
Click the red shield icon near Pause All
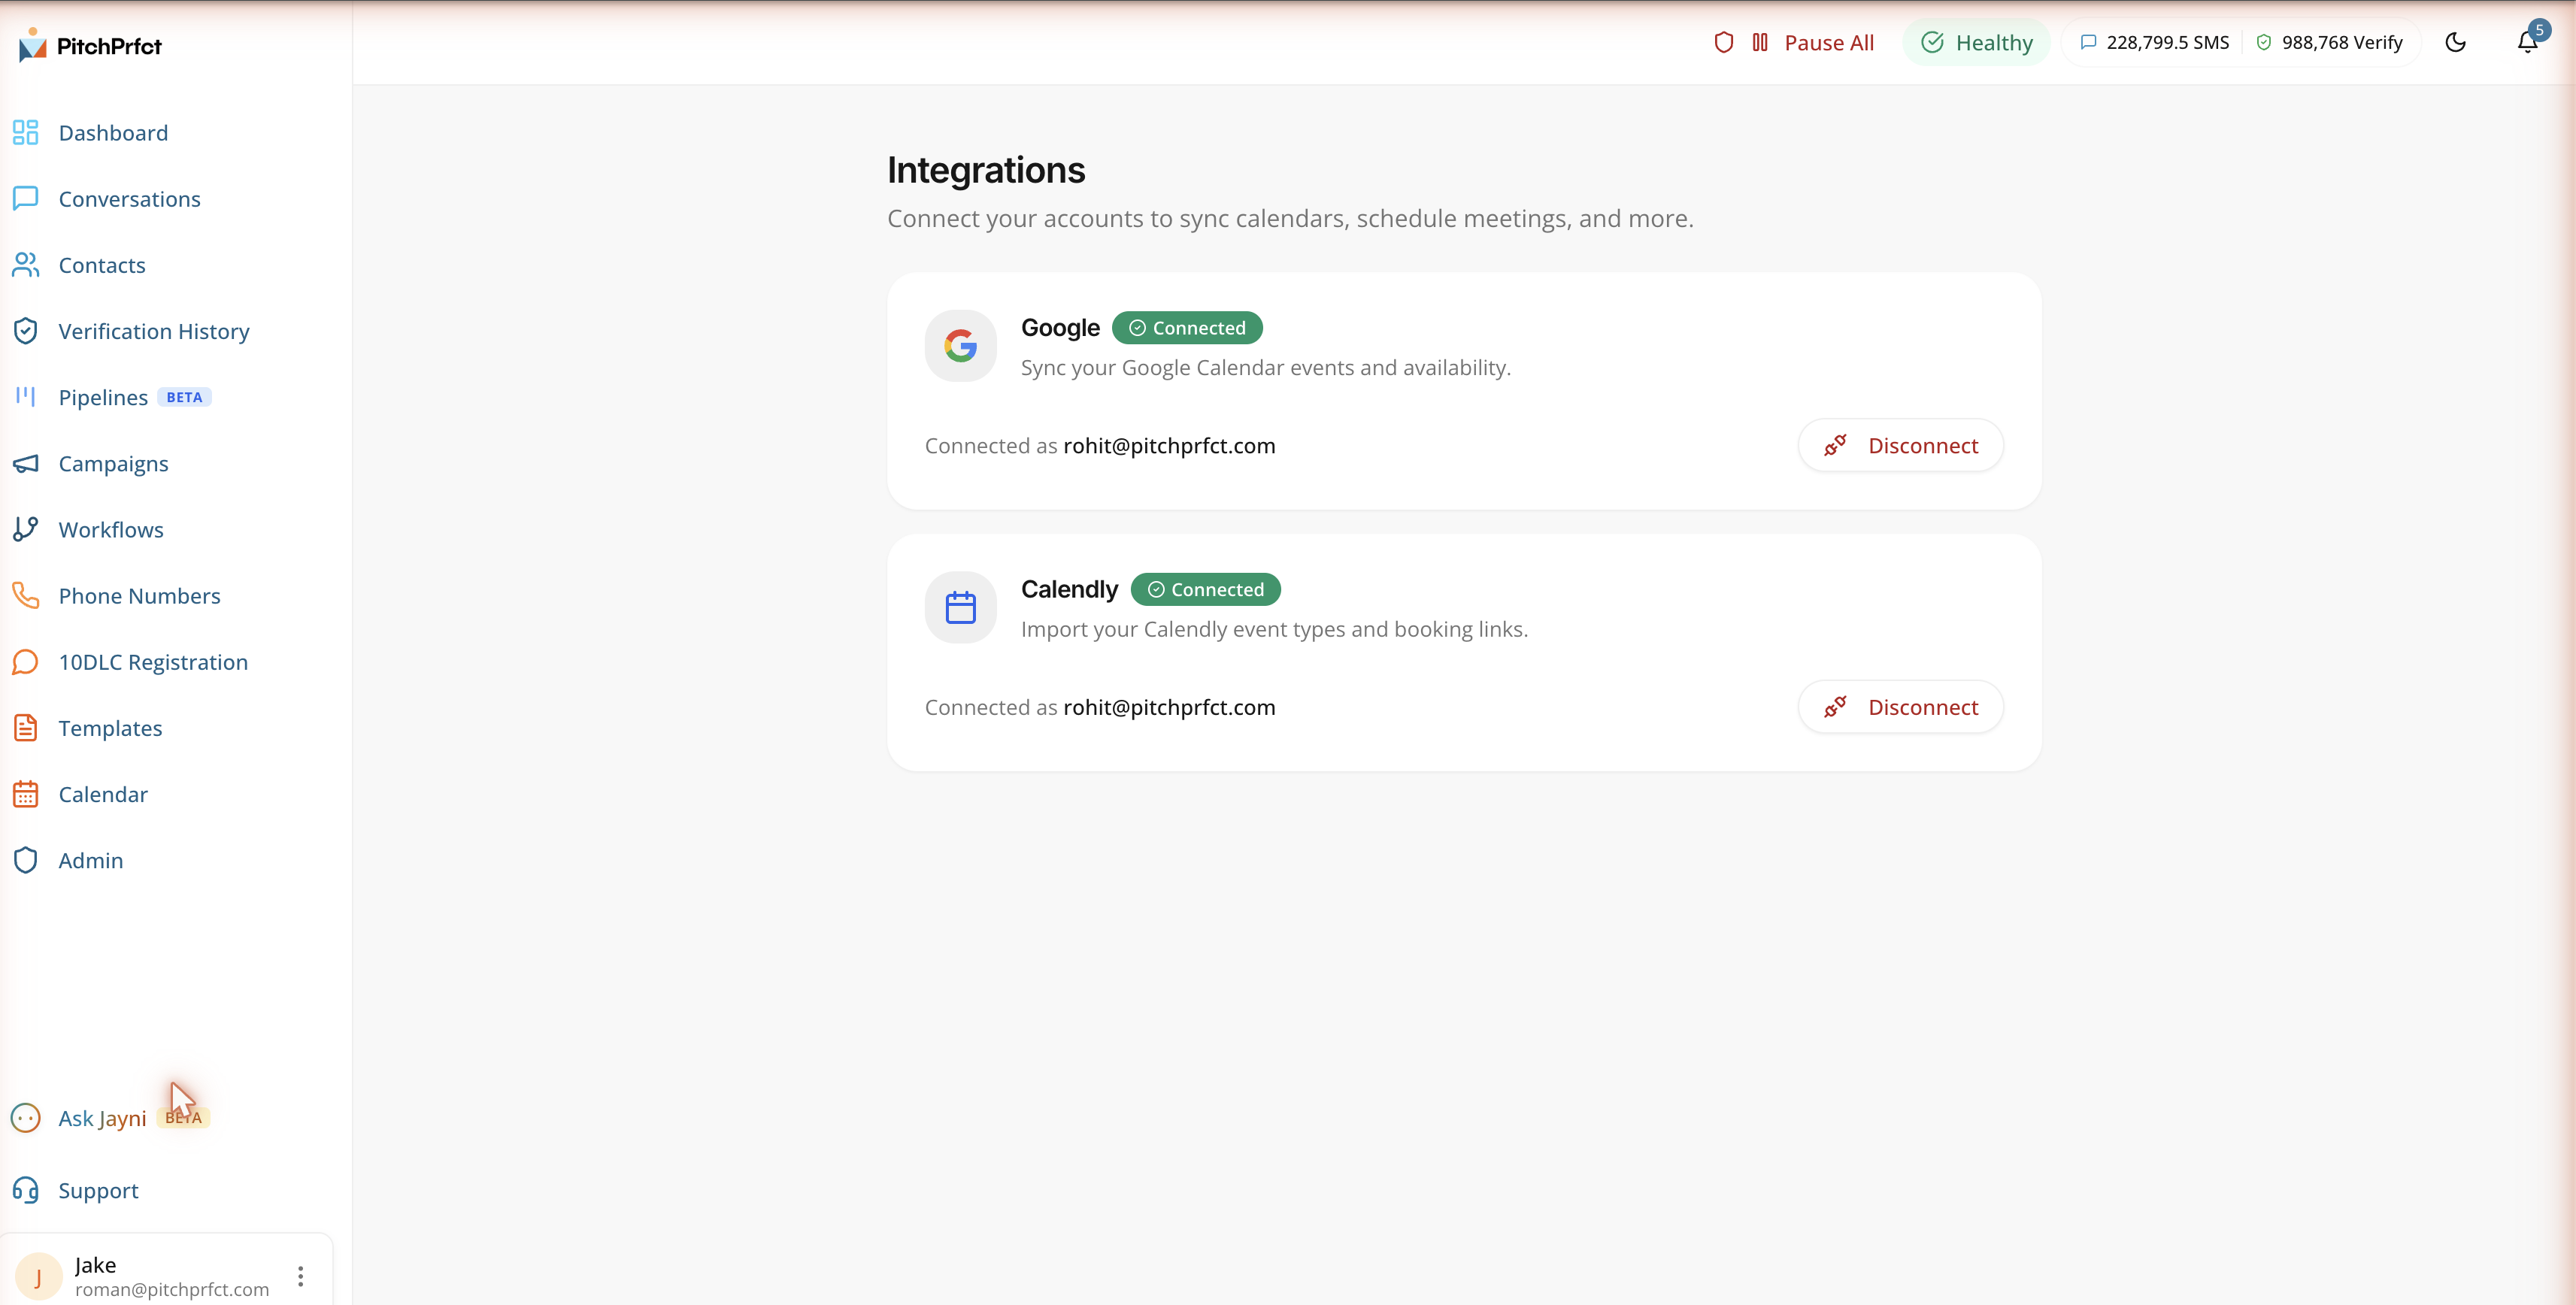pos(1723,42)
